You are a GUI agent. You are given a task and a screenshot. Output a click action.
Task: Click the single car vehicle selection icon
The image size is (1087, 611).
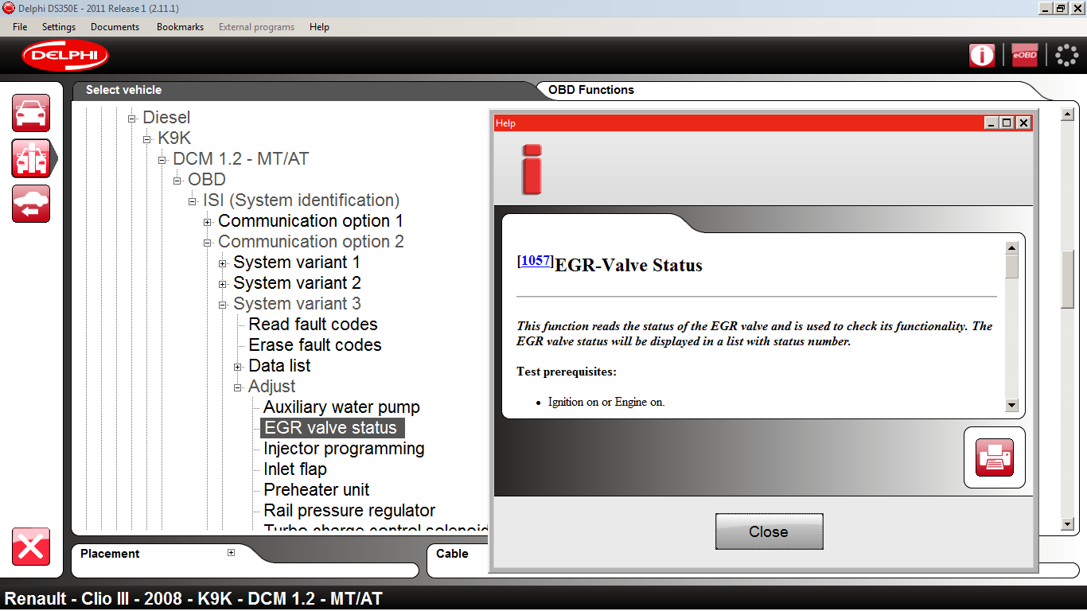tap(31, 113)
